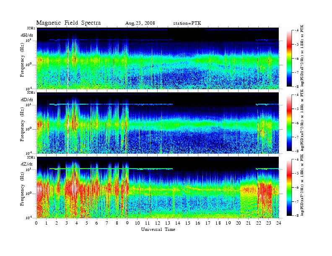Click the dZ/dt spectrogram plot area
This screenshot has height=256, width=332.
[158, 187]
